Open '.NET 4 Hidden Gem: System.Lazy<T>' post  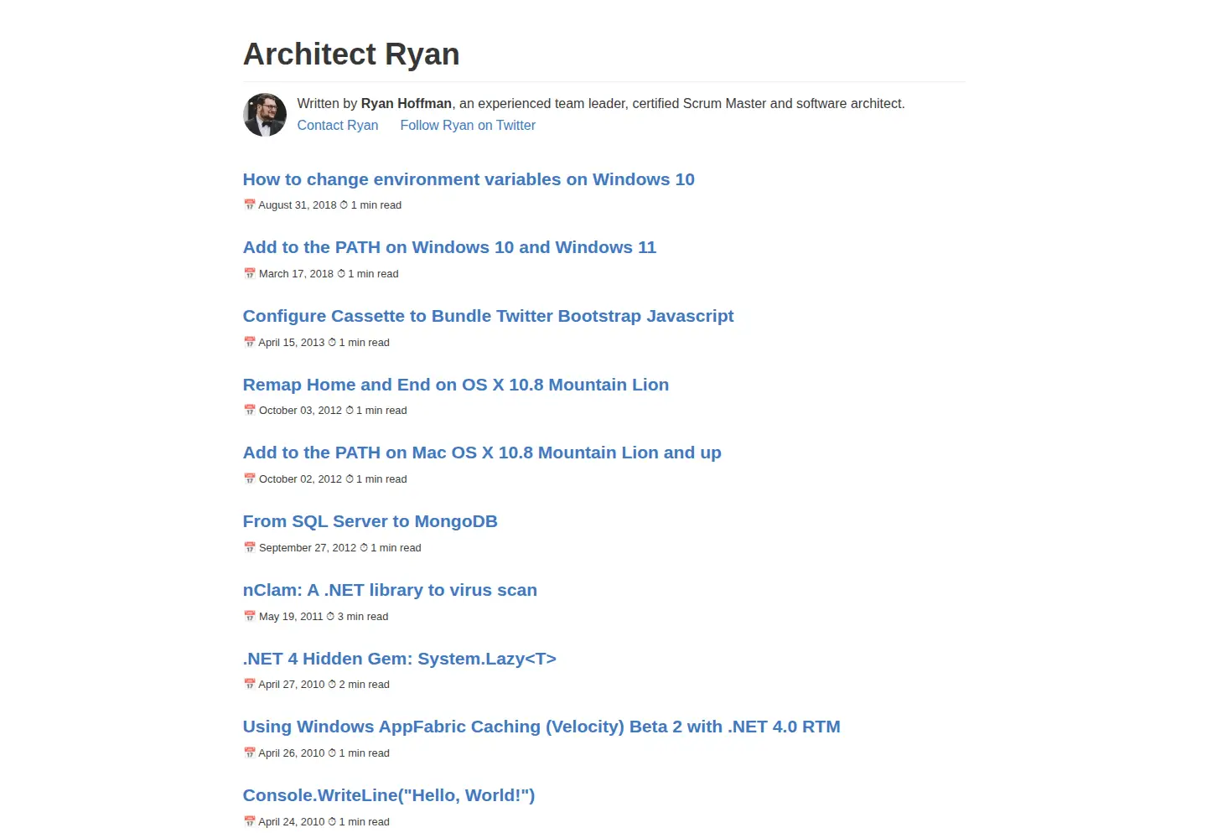pyautogui.click(x=400, y=659)
